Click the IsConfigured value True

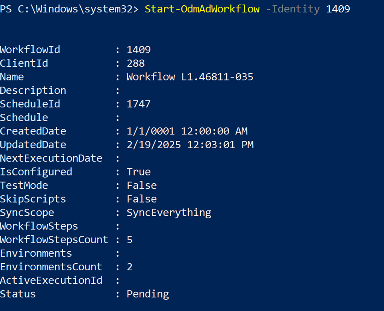138,172
